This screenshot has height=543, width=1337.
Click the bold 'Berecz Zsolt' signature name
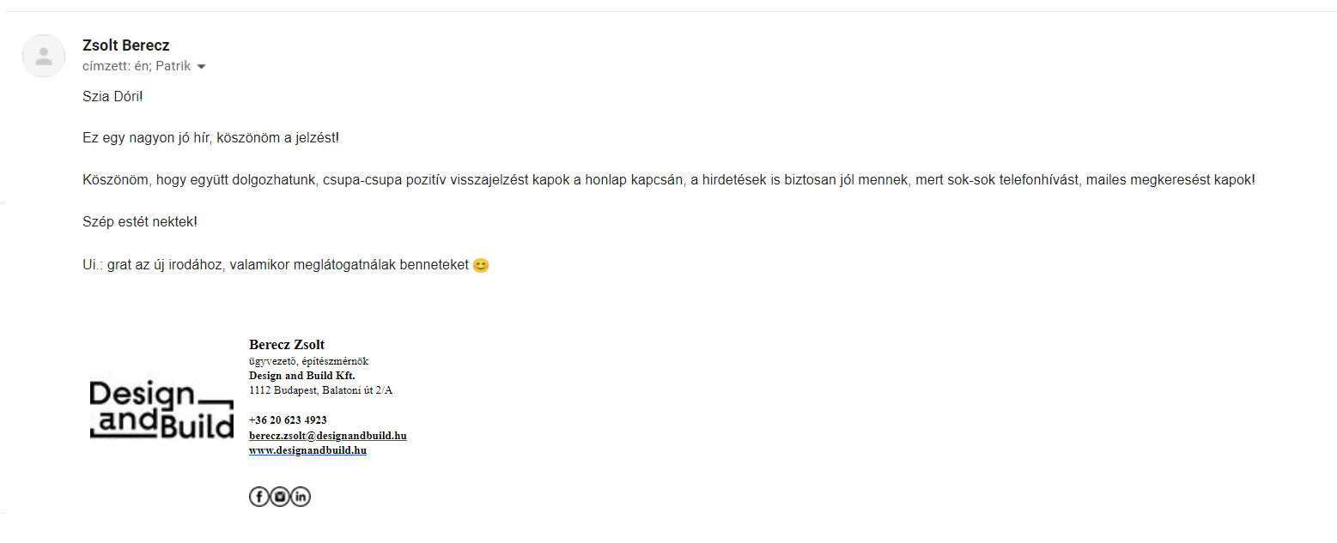(287, 345)
